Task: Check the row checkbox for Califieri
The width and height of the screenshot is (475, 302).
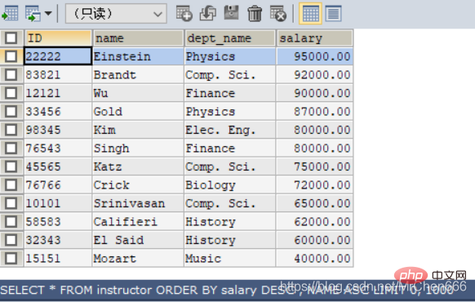Action: 11,222
